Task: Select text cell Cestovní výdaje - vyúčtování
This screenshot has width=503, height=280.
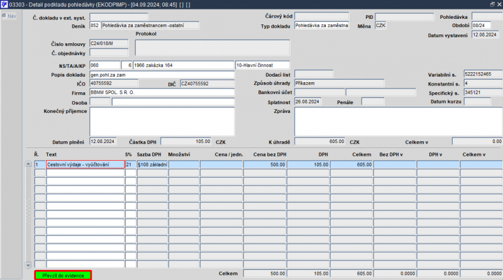Action: click(x=86, y=164)
